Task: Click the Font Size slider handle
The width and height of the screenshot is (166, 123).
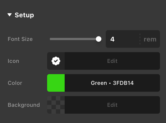Action: tap(99, 39)
